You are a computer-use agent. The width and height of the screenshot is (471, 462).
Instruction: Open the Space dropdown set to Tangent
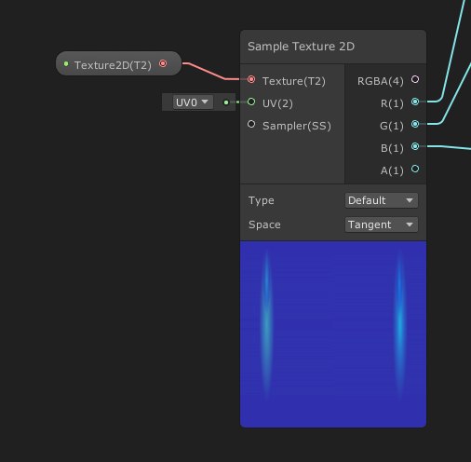click(x=382, y=224)
